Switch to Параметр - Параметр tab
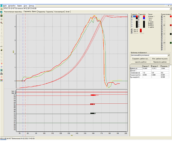The width and height of the screenshot is (172, 144). click(45, 12)
